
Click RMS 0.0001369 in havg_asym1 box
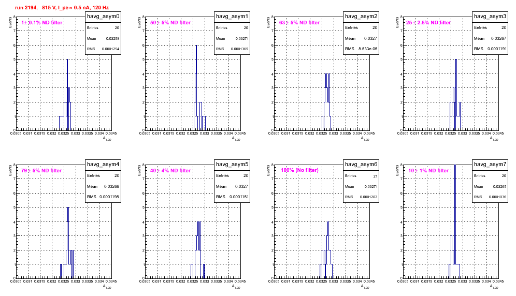click(x=232, y=49)
